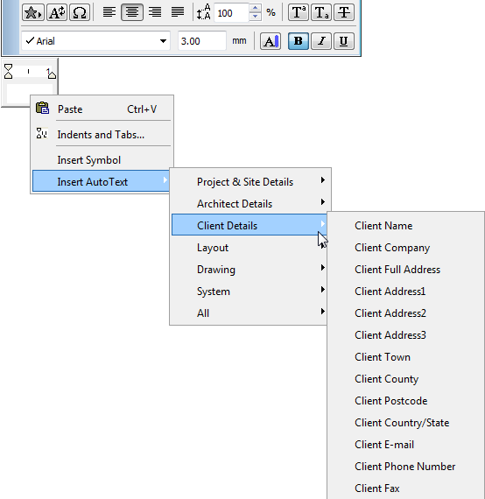Image resolution: width=485 pixels, height=499 pixels.
Task: Expand Client Details submenu
Action: point(250,225)
